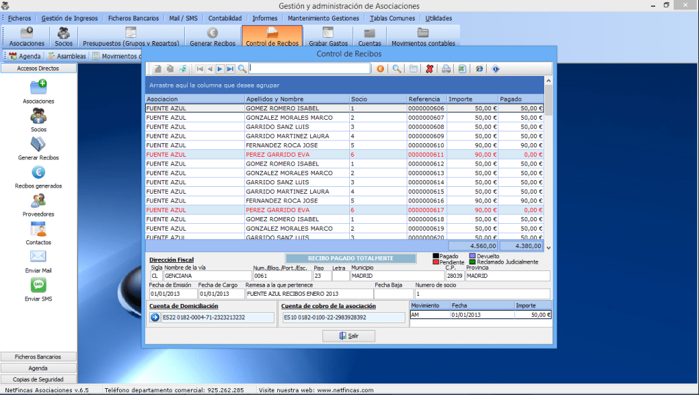The image size is (699, 395).
Task: Open the Contabilidad menu
Action: point(225,18)
